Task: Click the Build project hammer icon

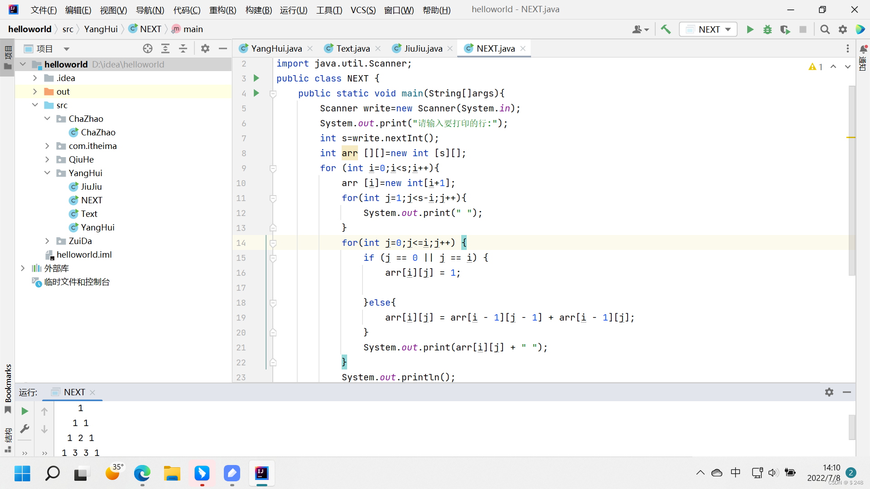Action: [x=666, y=29]
